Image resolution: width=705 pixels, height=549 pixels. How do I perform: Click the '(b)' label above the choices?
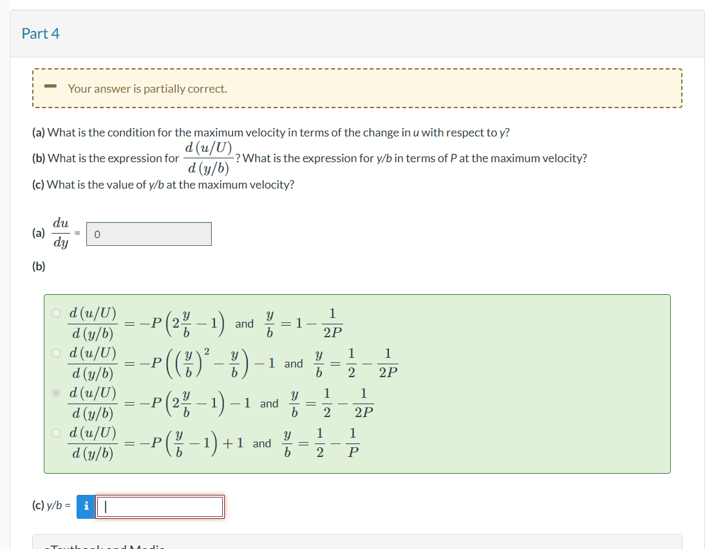39,266
